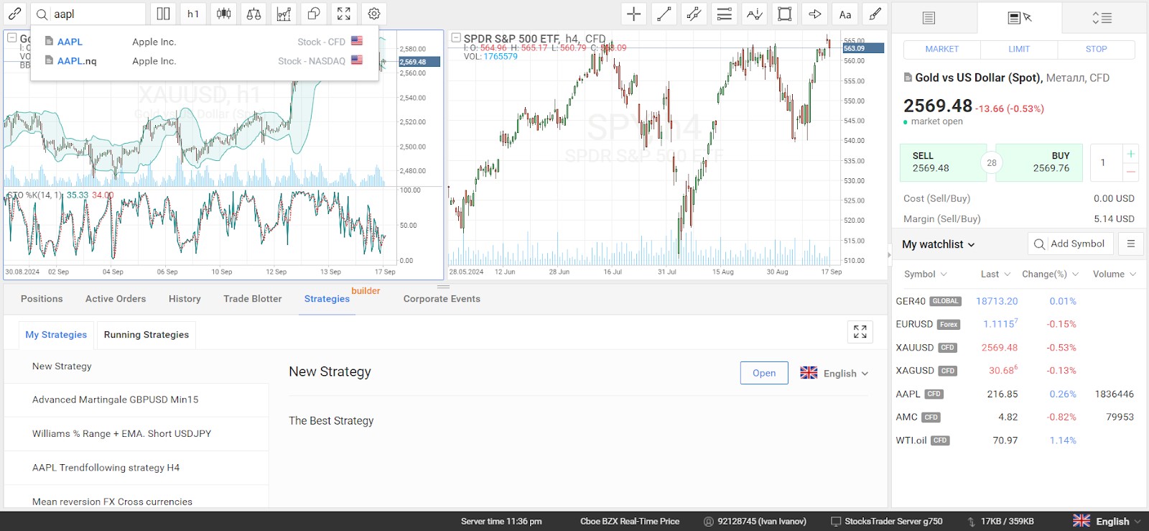Click the fullscreen expand icon in toolbar

[x=344, y=14]
